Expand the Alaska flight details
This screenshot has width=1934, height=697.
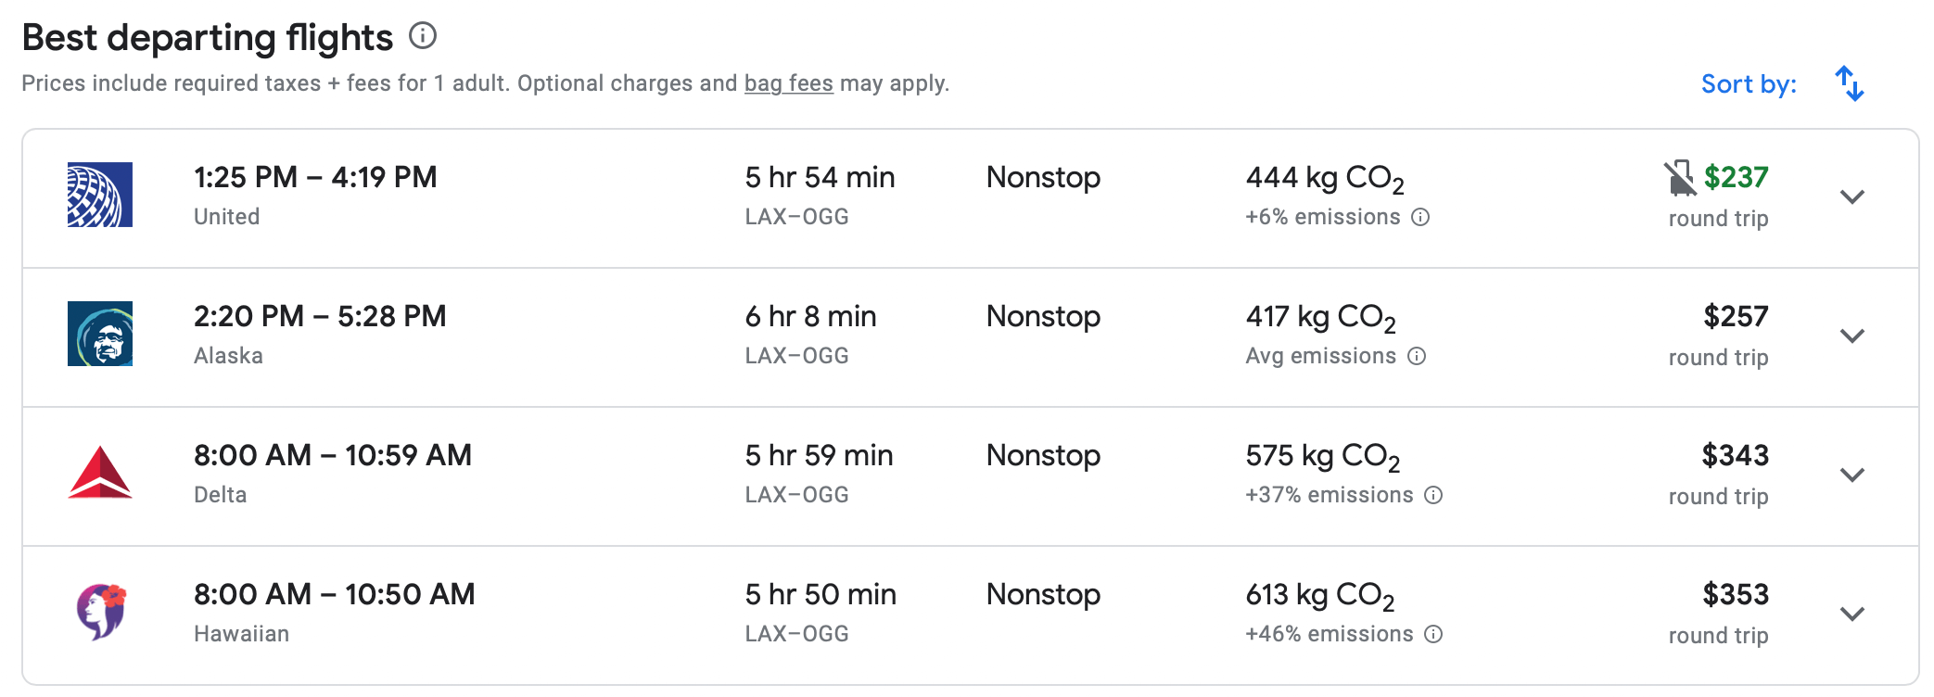click(x=1852, y=336)
